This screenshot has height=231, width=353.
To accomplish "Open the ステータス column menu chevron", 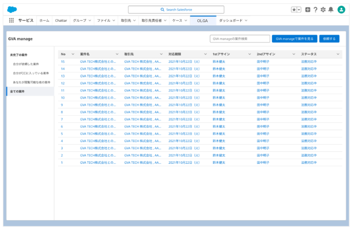I will click(338, 54).
